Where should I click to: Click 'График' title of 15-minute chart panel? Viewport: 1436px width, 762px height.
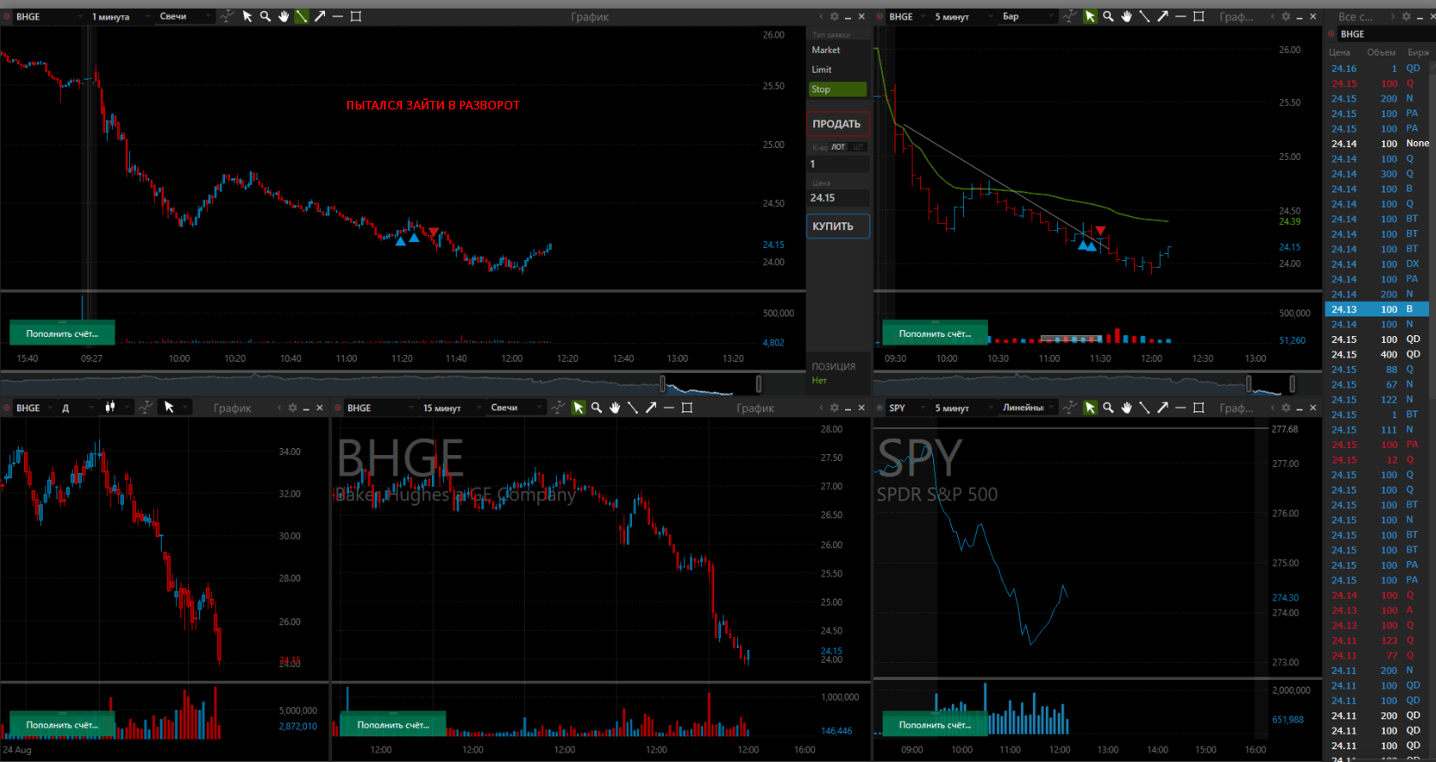click(x=755, y=408)
